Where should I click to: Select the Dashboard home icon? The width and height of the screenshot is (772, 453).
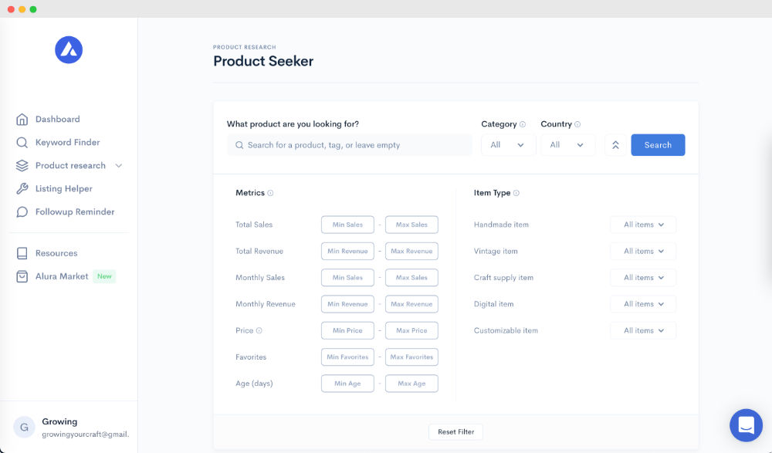[x=22, y=119]
